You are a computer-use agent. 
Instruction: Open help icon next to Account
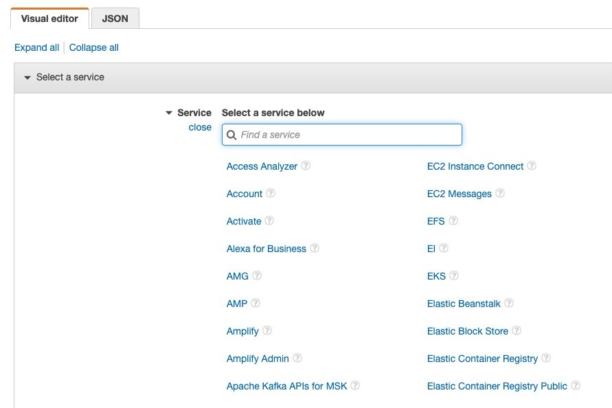click(271, 193)
